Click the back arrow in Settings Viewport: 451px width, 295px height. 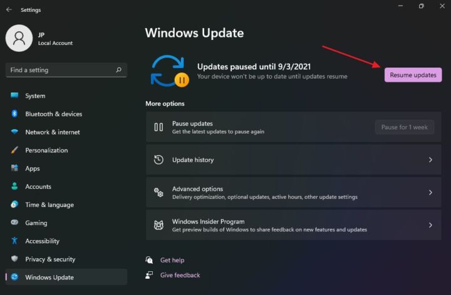click(x=9, y=10)
